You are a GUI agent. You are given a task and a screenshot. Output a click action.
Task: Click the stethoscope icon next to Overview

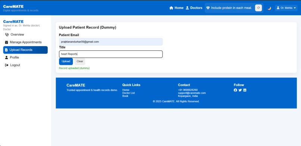(7, 35)
